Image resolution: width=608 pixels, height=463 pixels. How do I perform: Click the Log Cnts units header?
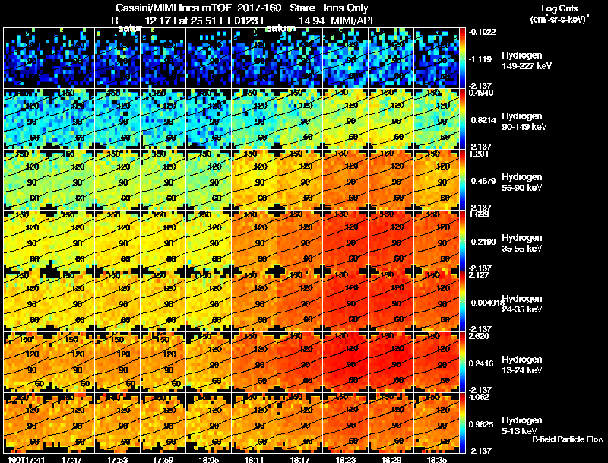(559, 14)
